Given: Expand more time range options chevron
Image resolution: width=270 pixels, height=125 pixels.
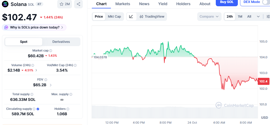Looking at the screenshot, I should [x=258, y=17].
